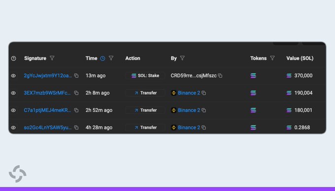335x191 pixels.
Task: Click the Transfer badge in 2h 52m row
Action: (145, 110)
